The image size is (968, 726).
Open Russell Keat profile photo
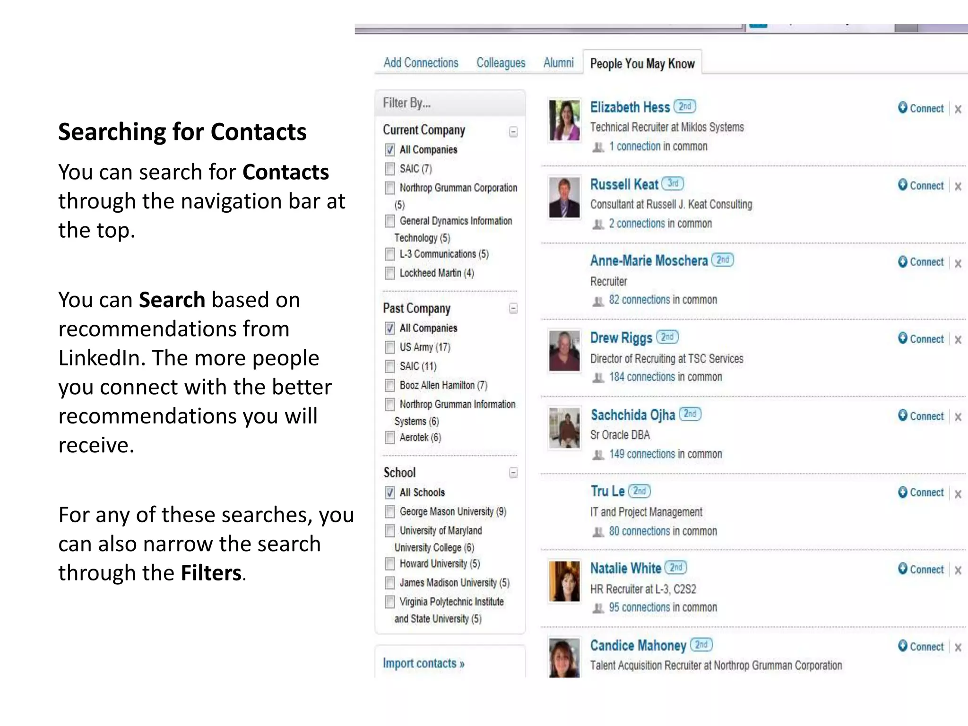point(564,197)
